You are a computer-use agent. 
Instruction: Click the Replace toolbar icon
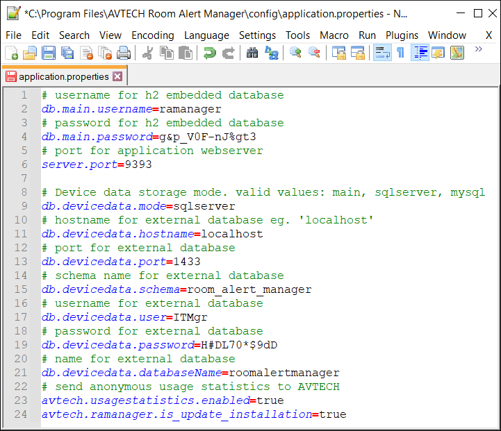pos(272,53)
